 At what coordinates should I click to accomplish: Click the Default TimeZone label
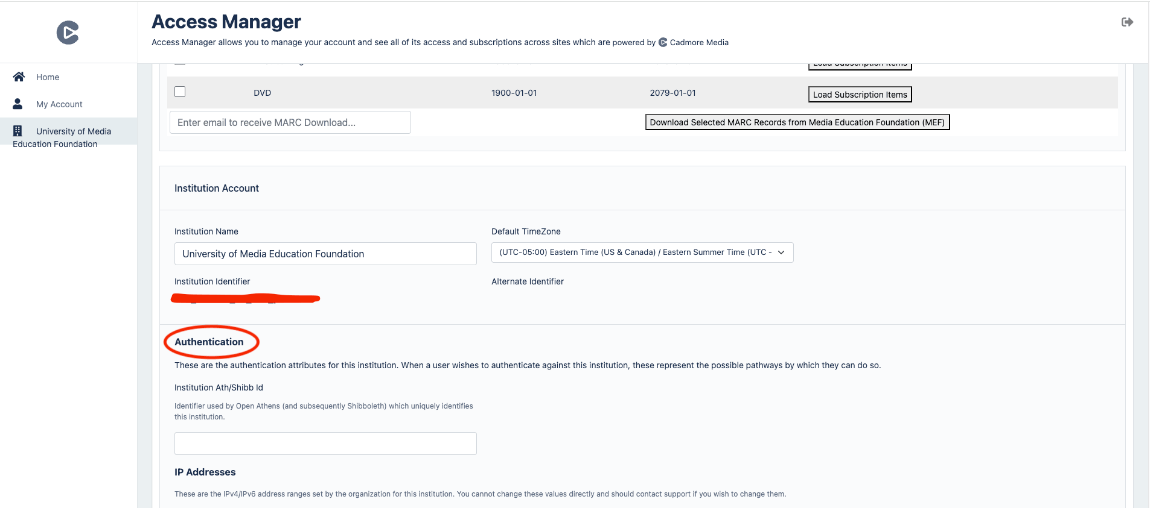coord(526,231)
